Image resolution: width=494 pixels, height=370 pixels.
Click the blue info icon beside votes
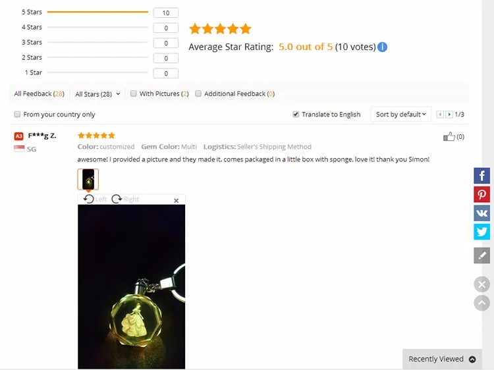(x=382, y=47)
